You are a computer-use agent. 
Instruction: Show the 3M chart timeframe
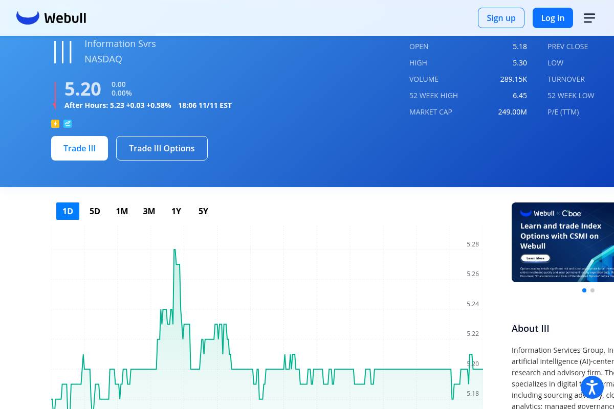(149, 211)
